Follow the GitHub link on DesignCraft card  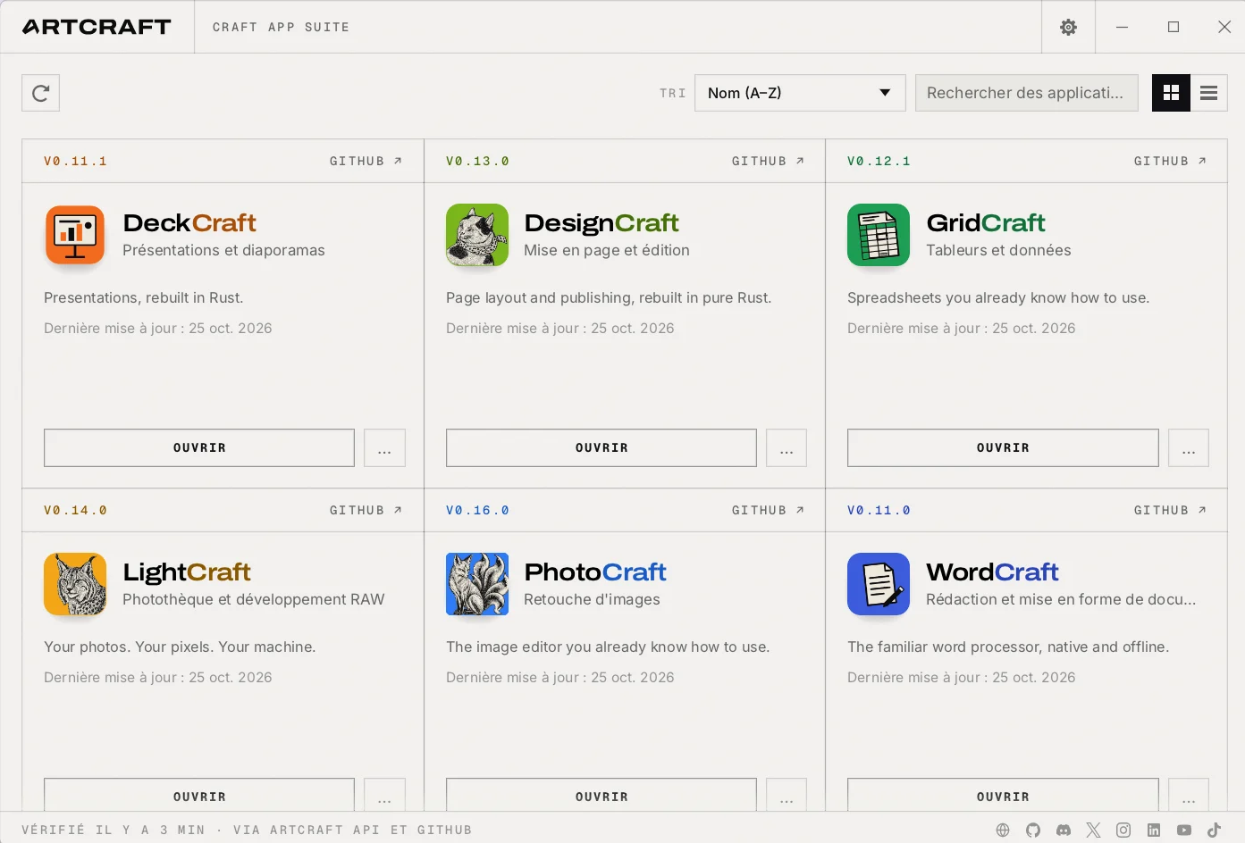[768, 162]
